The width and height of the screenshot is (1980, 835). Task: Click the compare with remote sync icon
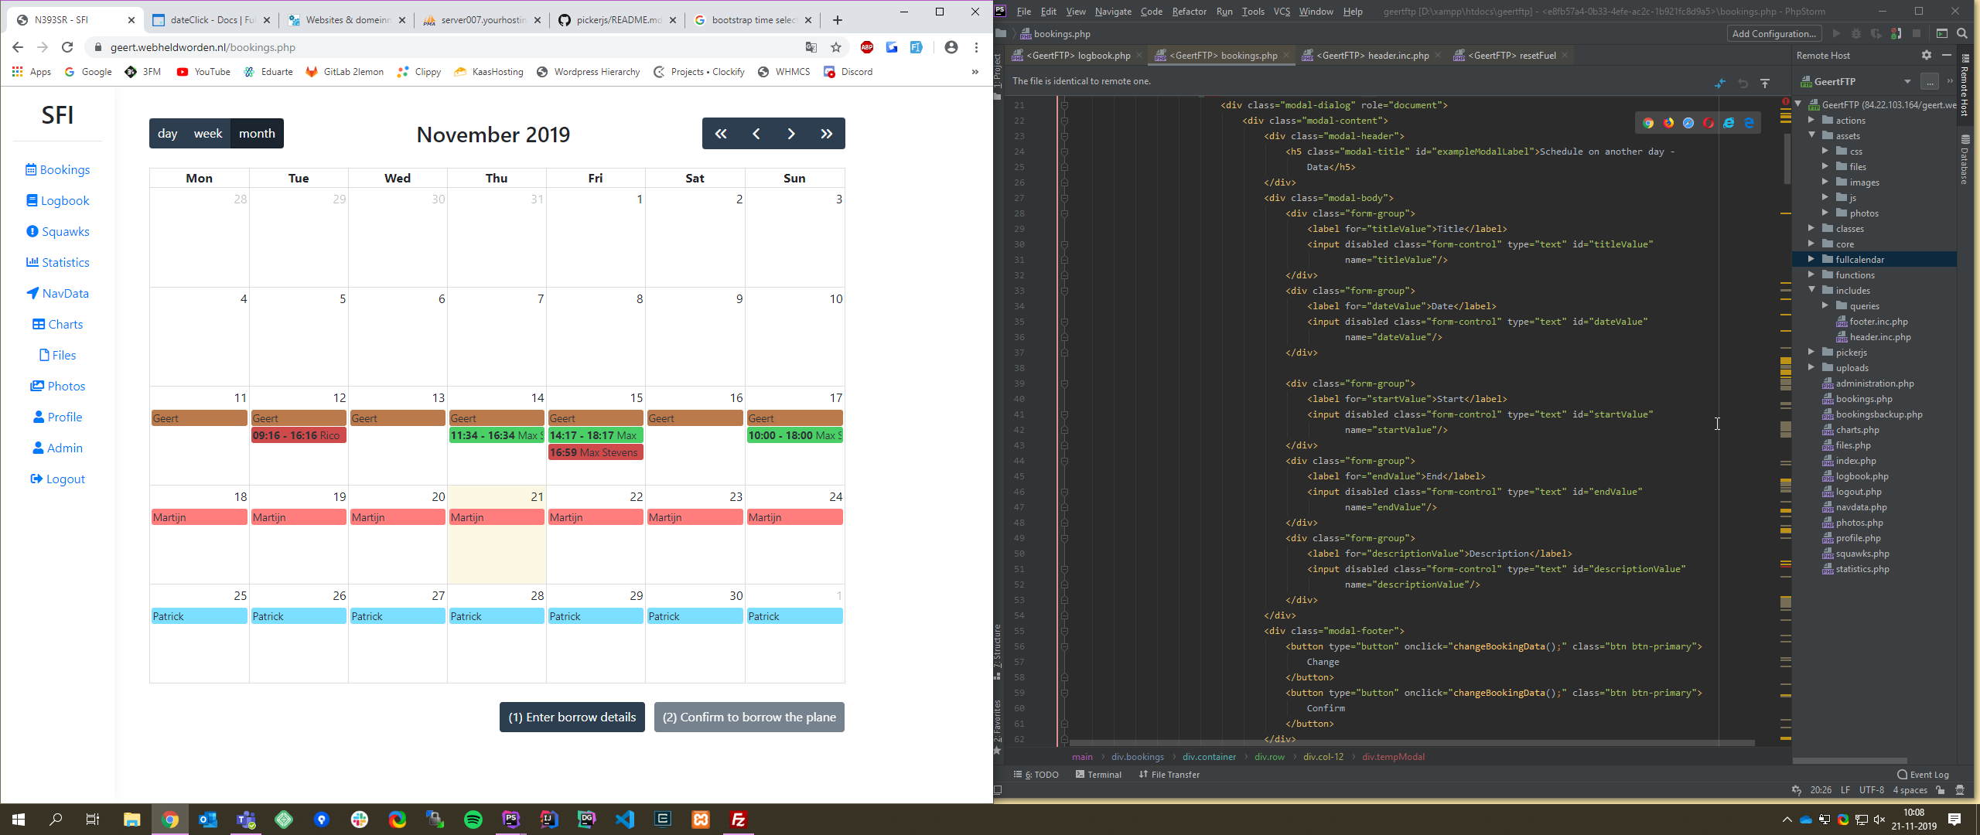pyautogui.click(x=1720, y=83)
